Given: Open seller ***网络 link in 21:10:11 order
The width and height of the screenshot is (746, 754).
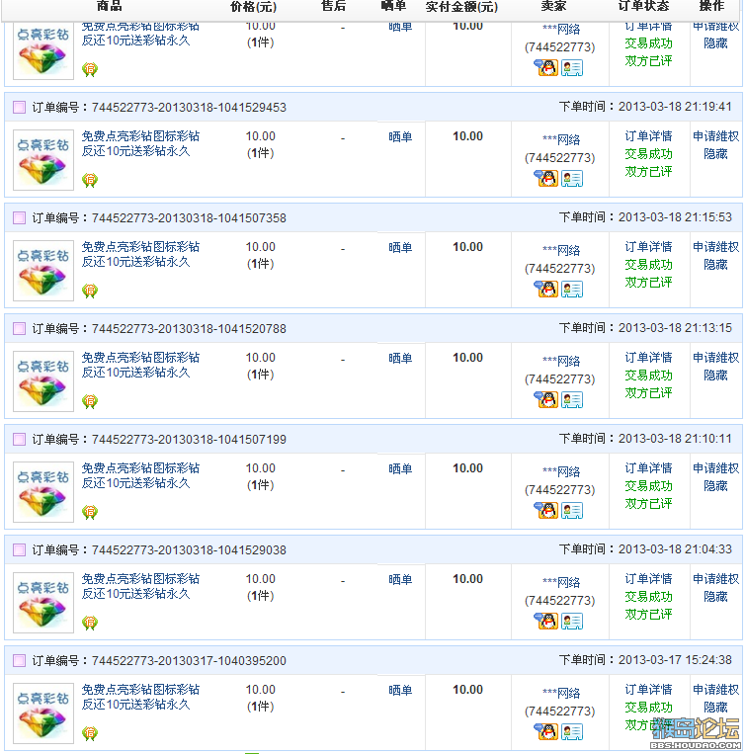Looking at the screenshot, I should (x=561, y=471).
